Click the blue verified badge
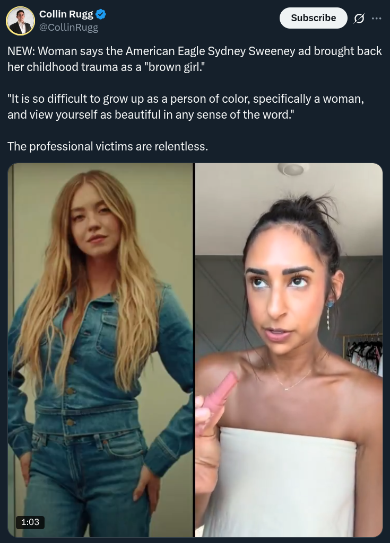Image resolution: width=390 pixels, height=543 pixels. click(x=101, y=14)
